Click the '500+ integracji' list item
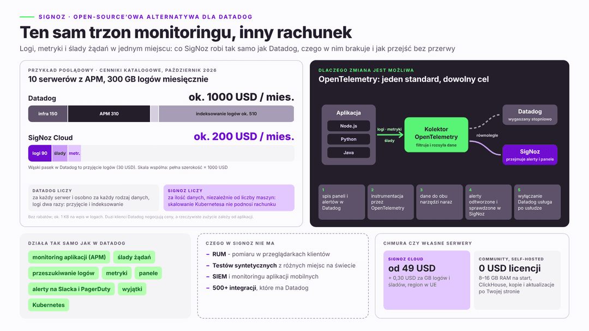 257,288
